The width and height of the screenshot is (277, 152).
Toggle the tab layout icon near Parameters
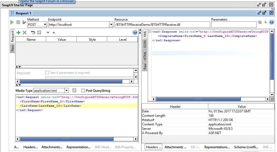[260, 22]
